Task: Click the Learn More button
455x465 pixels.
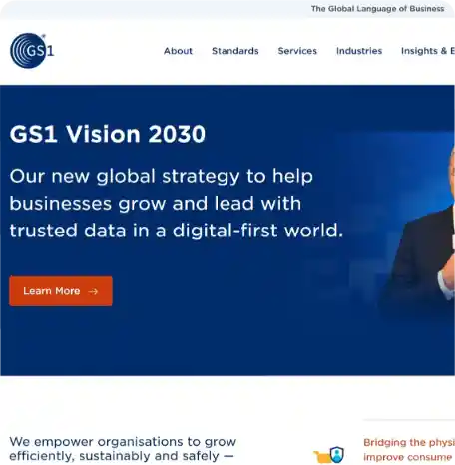Action: 61,291
